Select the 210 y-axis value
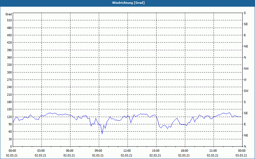 (x=10, y=94)
